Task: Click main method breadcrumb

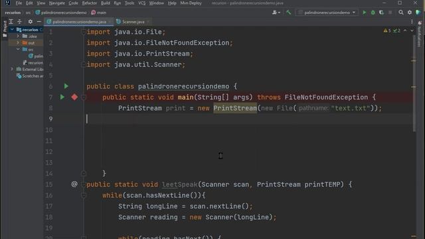Action: coord(99,13)
